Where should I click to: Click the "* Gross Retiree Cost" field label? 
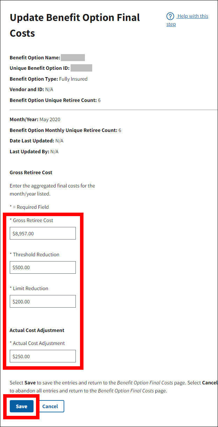[x=31, y=220]
